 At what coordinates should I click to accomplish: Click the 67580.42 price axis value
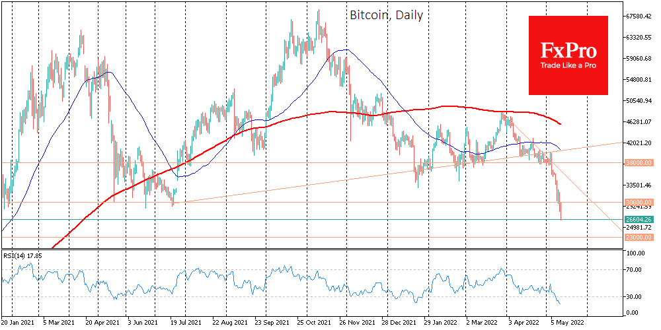pyautogui.click(x=639, y=16)
